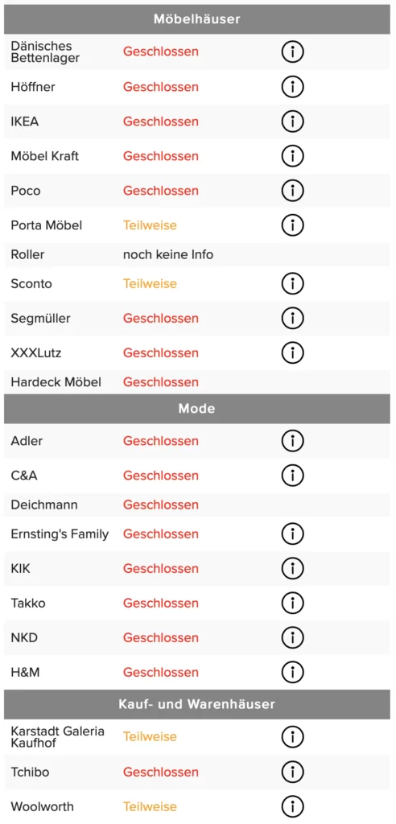This screenshot has width=396, height=824.
Task: Click info icon beside Ernsting's Family
Action: [x=292, y=534]
